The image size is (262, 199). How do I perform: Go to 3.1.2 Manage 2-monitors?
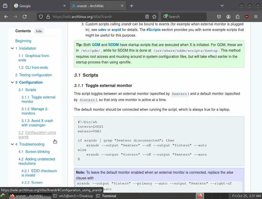tap(35, 111)
